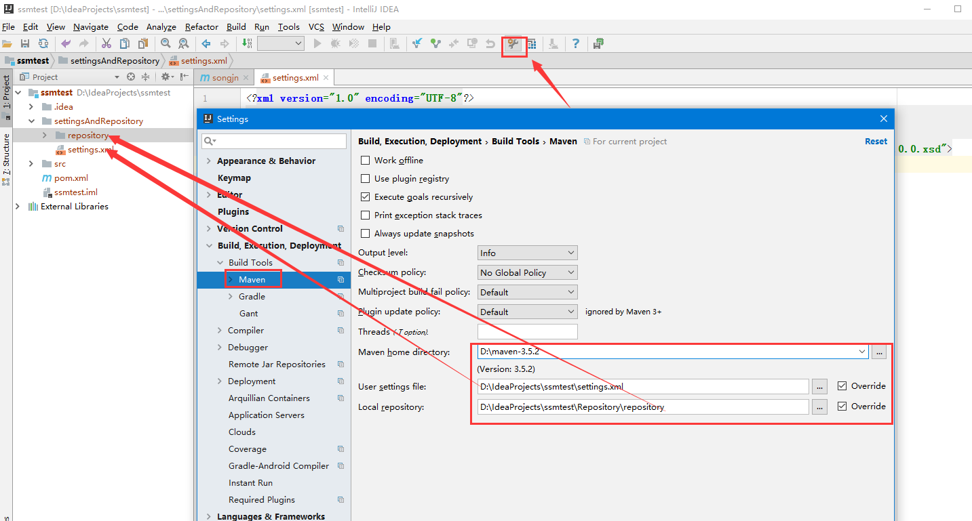
Task: Build project with the green down-arrow icon
Action: pos(247,43)
